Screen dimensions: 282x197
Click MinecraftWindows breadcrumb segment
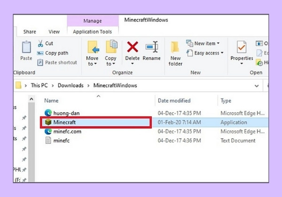tap(115, 85)
